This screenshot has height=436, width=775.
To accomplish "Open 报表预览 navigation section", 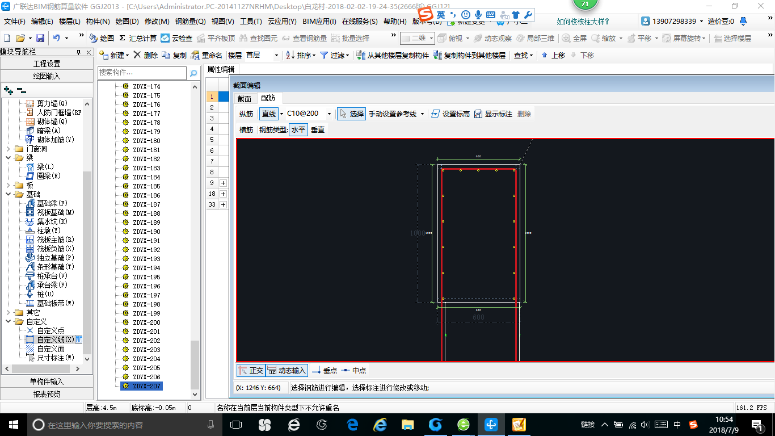I will (x=47, y=393).
